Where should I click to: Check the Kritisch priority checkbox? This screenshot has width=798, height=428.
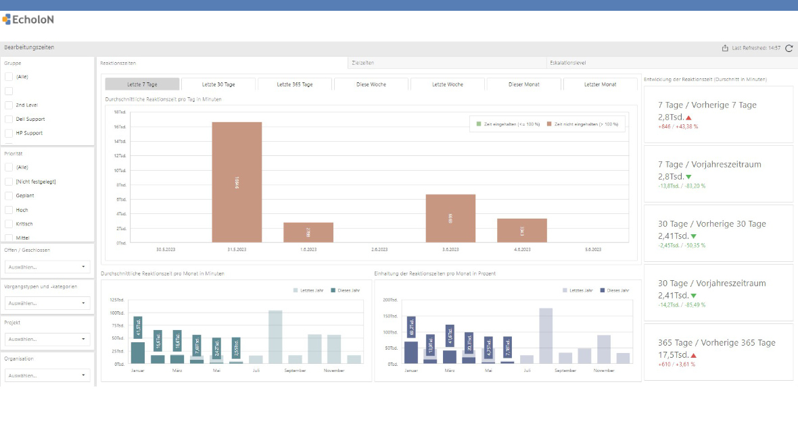pyautogui.click(x=9, y=224)
